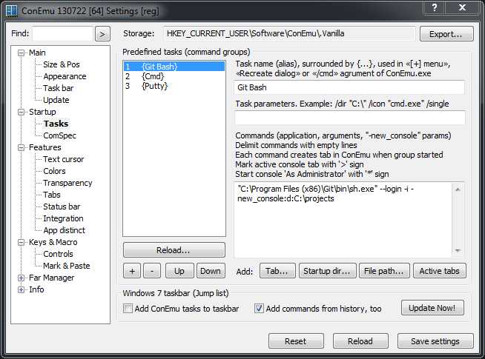This screenshot has height=359, width=485.
Task: Open the Tabs settings page
Action: (x=52, y=195)
